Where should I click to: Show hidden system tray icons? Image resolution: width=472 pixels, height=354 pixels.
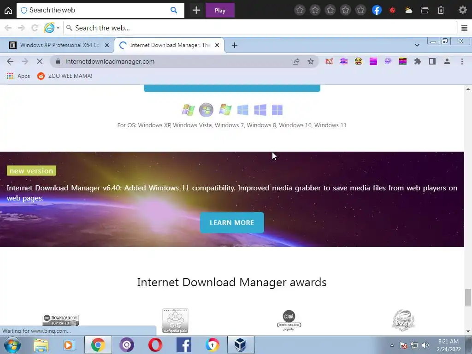[x=392, y=345]
